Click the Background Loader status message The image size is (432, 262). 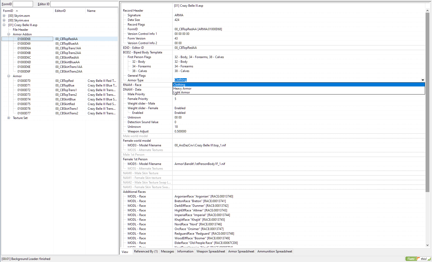(x=26, y=259)
